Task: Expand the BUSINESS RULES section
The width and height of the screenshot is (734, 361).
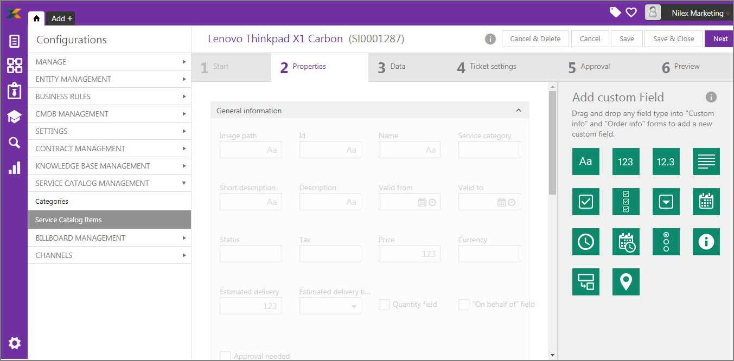Action: [110, 96]
